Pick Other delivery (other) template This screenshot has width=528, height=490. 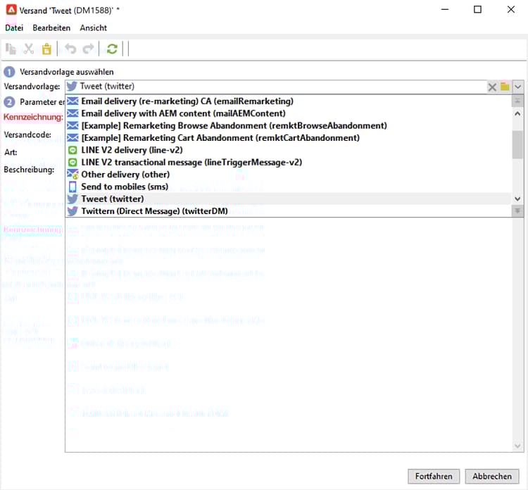288,175
